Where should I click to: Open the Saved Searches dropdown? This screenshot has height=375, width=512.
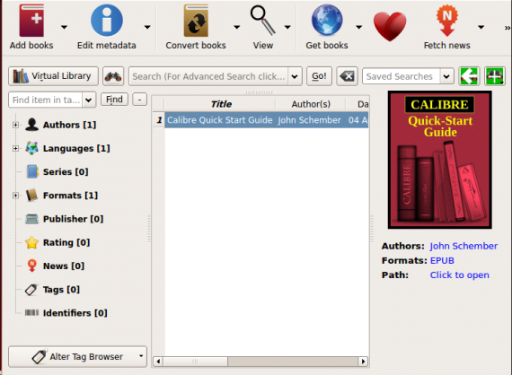446,76
